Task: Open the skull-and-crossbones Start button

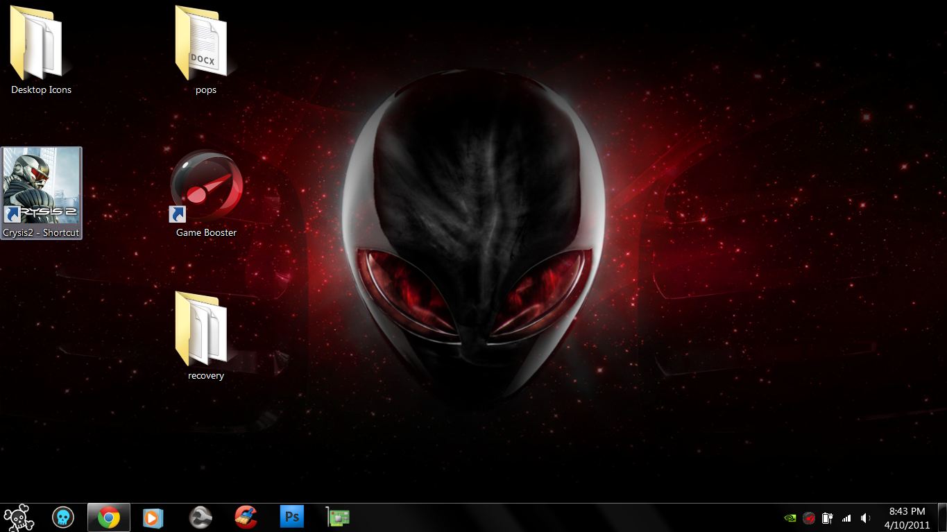Action: point(18,517)
